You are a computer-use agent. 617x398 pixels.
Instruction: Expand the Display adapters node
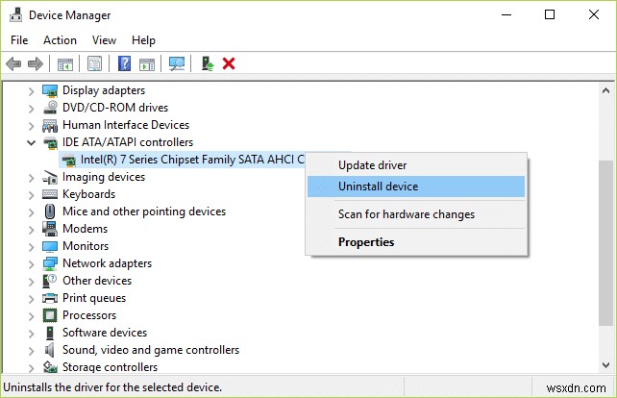(32, 90)
